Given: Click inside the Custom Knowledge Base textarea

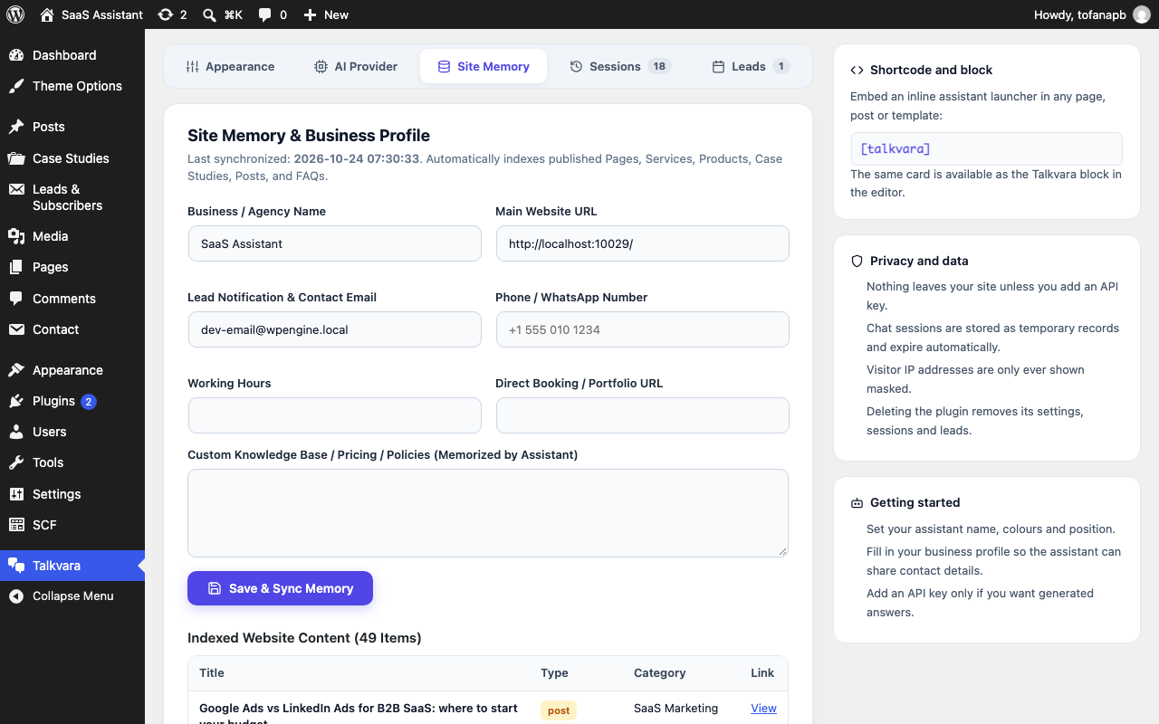Looking at the screenshot, I should click(488, 513).
